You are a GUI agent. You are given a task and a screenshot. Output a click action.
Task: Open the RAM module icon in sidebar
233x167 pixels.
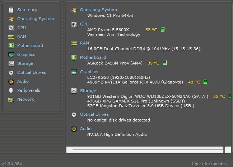pyautogui.click(x=11, y=37)
